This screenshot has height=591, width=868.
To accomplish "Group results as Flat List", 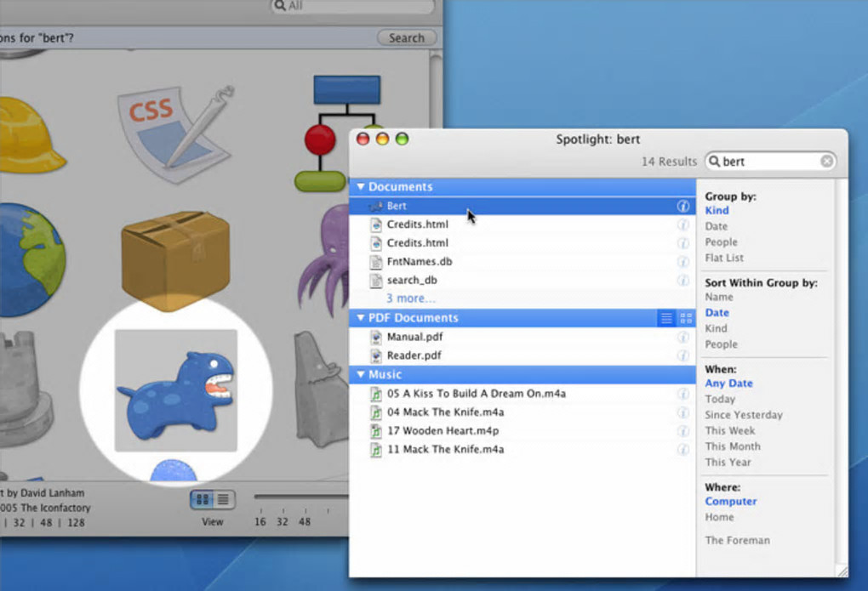I will tap(724, 258).
